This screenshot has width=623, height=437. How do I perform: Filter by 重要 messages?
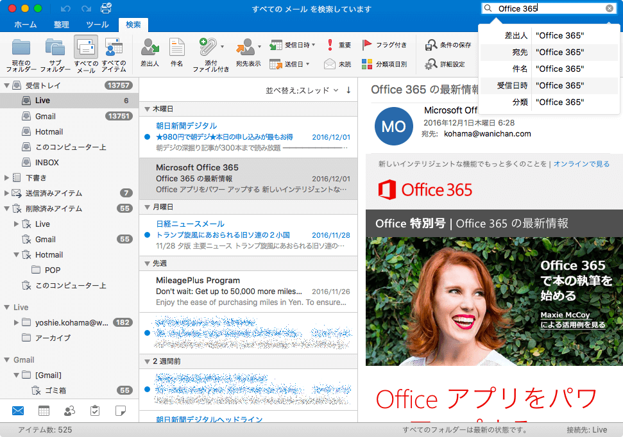(339, 45)
